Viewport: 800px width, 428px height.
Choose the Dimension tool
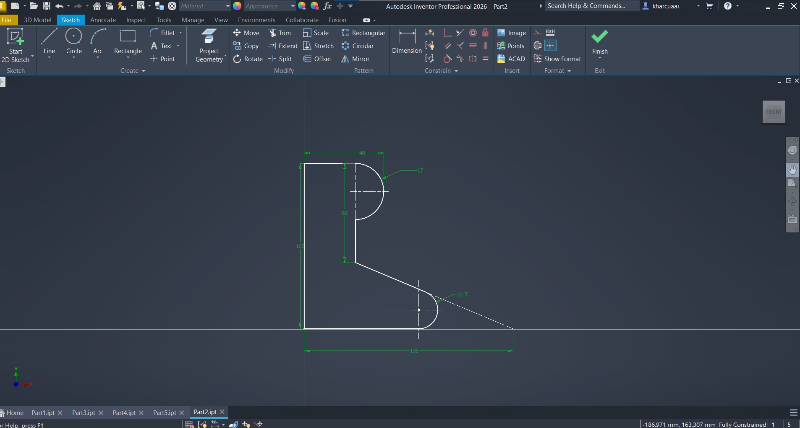coord(406,42)
